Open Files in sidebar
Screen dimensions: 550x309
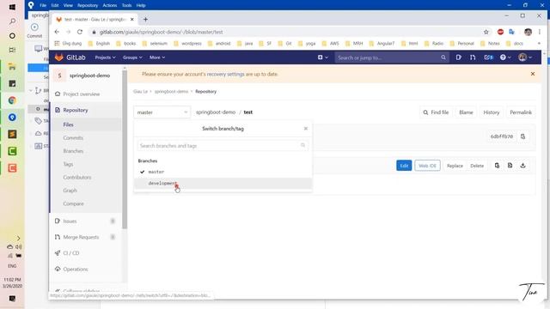coord(69,124)
